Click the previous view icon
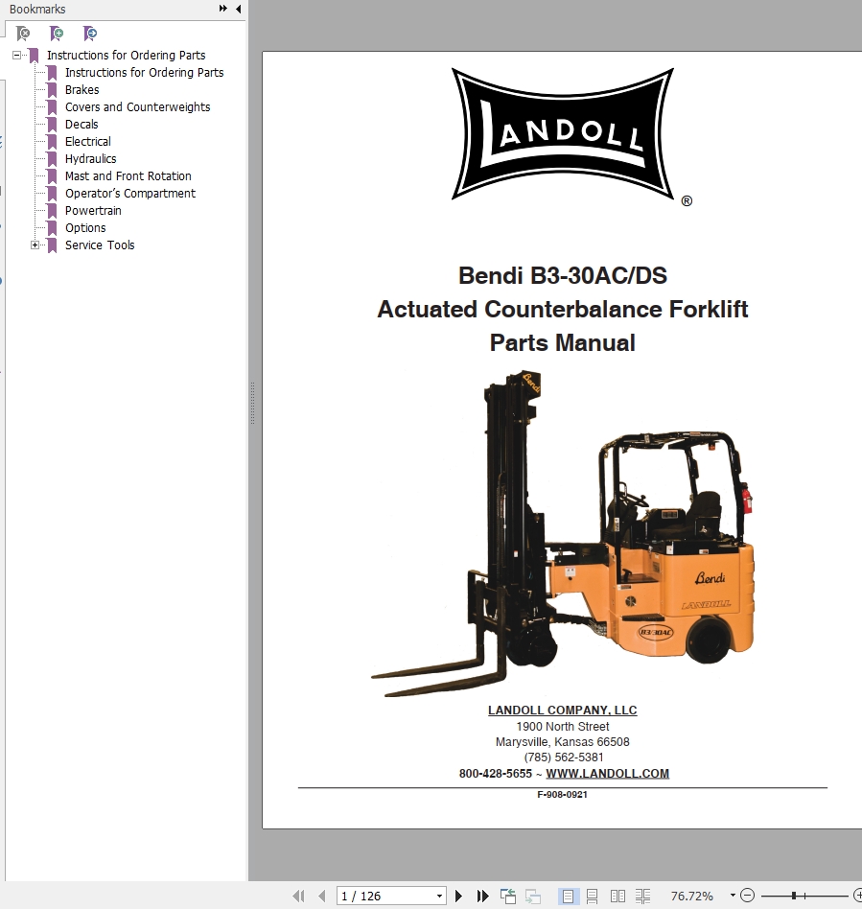This screenshot has width=862, height=909. pyautogui.click(x=508, y=897)
